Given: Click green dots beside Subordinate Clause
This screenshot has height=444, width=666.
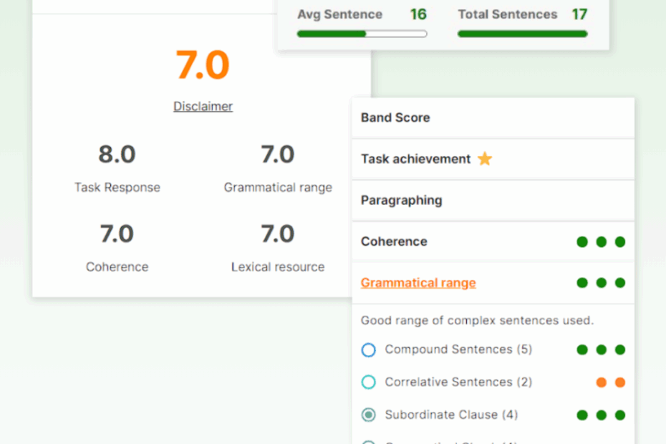Looking at the screenshot, I should 601,415.
